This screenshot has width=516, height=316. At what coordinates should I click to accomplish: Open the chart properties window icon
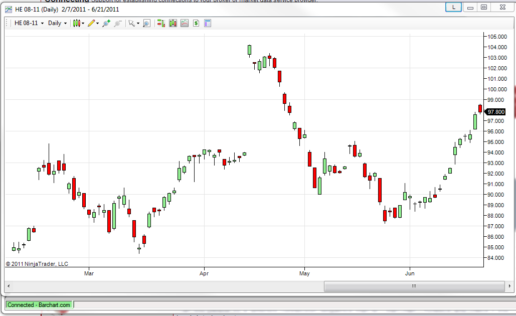[207, 23]
